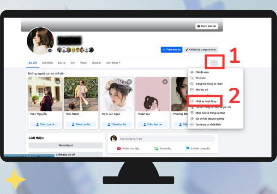Dismiss the Hiền Nguyễn suggestion card
The image size is (277, 194).
(58, 82)
